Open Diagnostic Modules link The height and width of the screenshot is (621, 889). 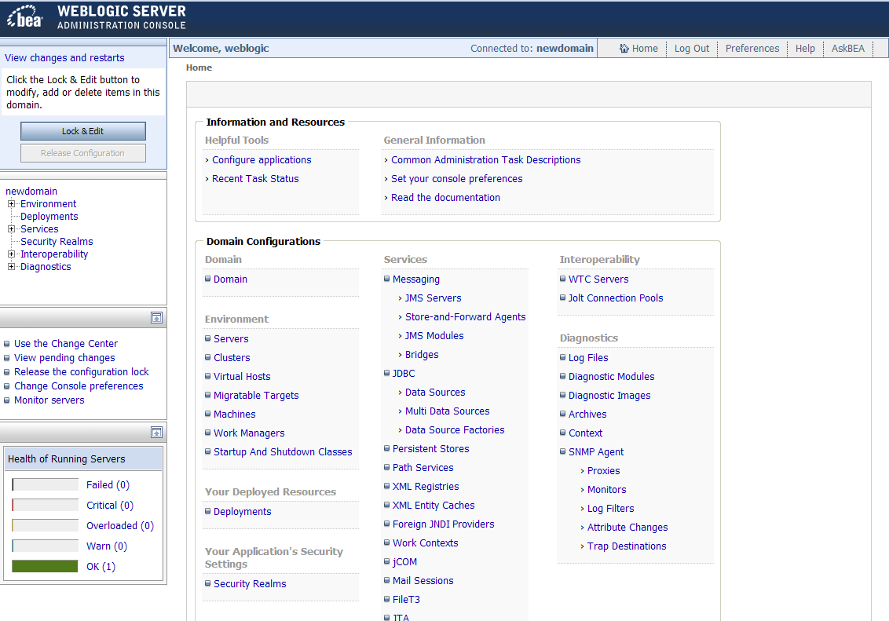[612, 376]
